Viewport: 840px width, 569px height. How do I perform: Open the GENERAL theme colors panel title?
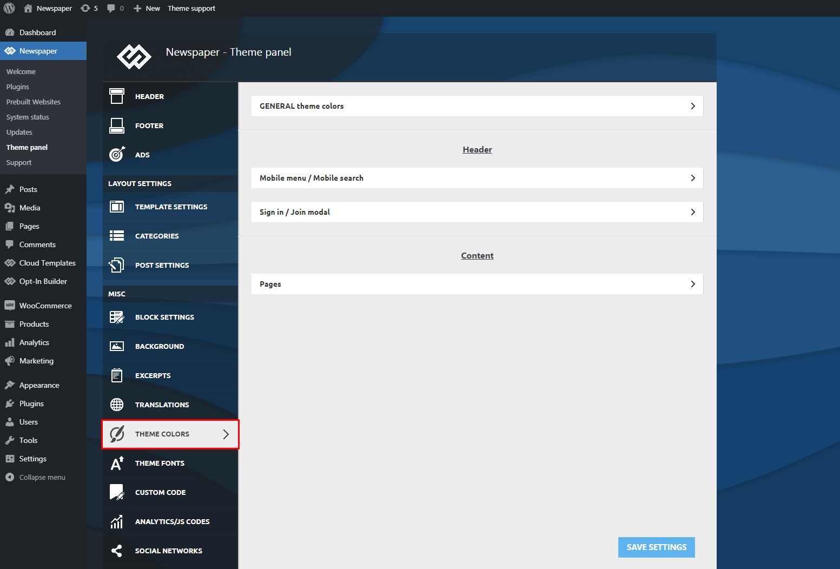tap(301, 106)
